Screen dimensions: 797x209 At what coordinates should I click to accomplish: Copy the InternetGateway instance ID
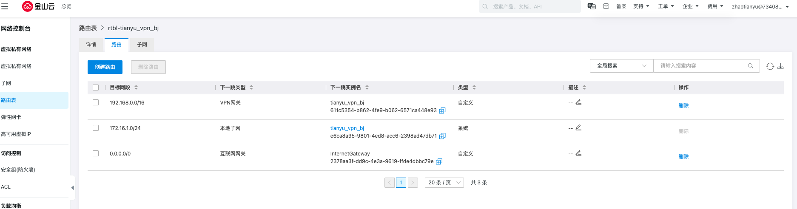(439, 162)
